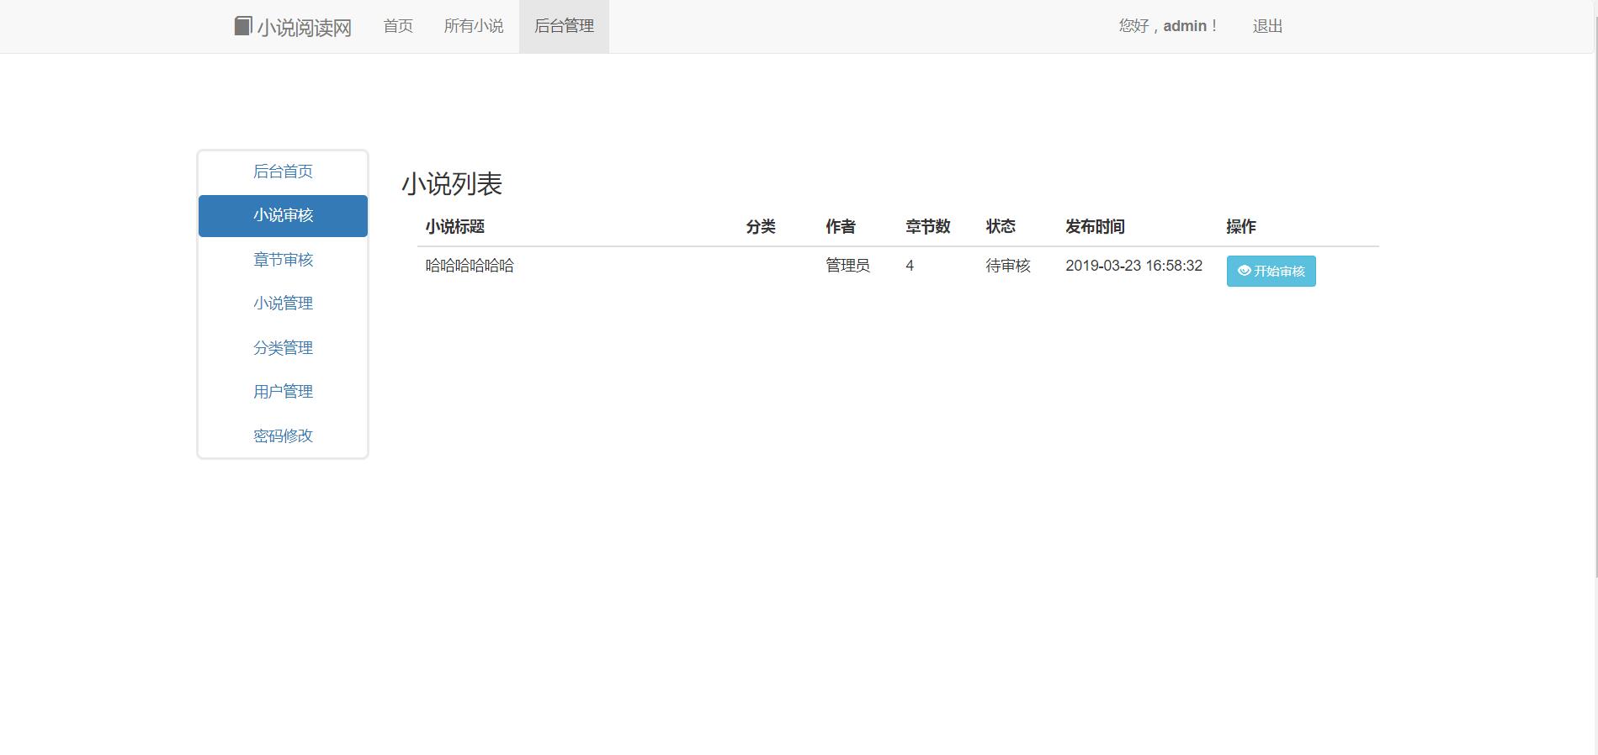Click the 操作 column header
Image resolution: width=1598 pixels, height=755 pixels.
point(1241,227)
